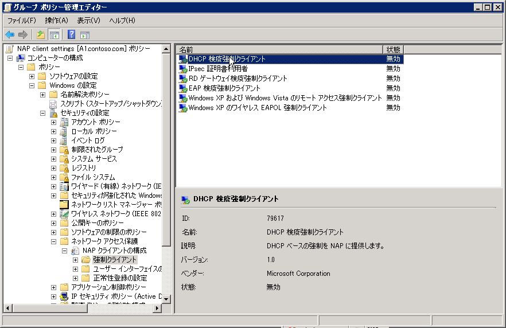506x328 pixels.
Task: Open the ヘルプ(H) menu
Action: pyautogui.click(x=122, y=21)
